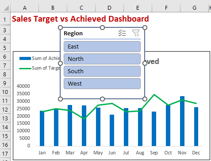Select column D header
The height and width of the screenshot is (161, 211).
(109, 8)
